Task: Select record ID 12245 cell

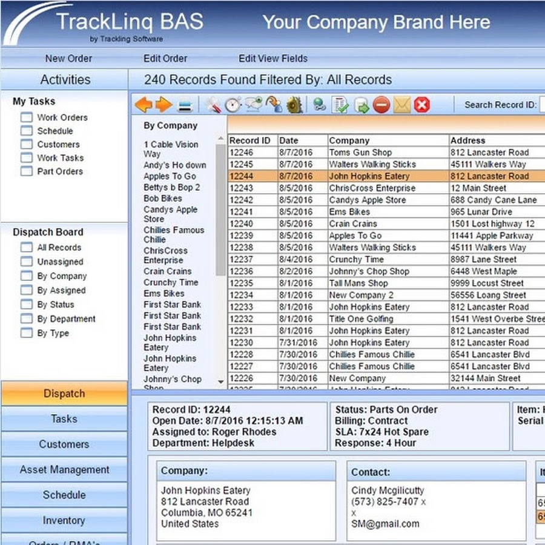Action: tap(253, 164)
